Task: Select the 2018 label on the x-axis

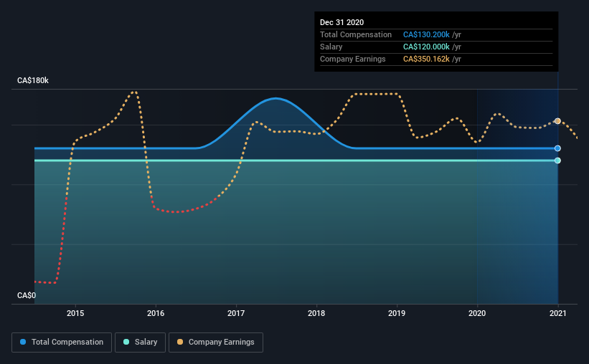Action: point(316,313)
